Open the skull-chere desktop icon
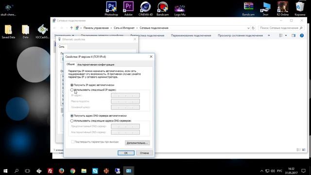The image size is (311, 175). 8,9
